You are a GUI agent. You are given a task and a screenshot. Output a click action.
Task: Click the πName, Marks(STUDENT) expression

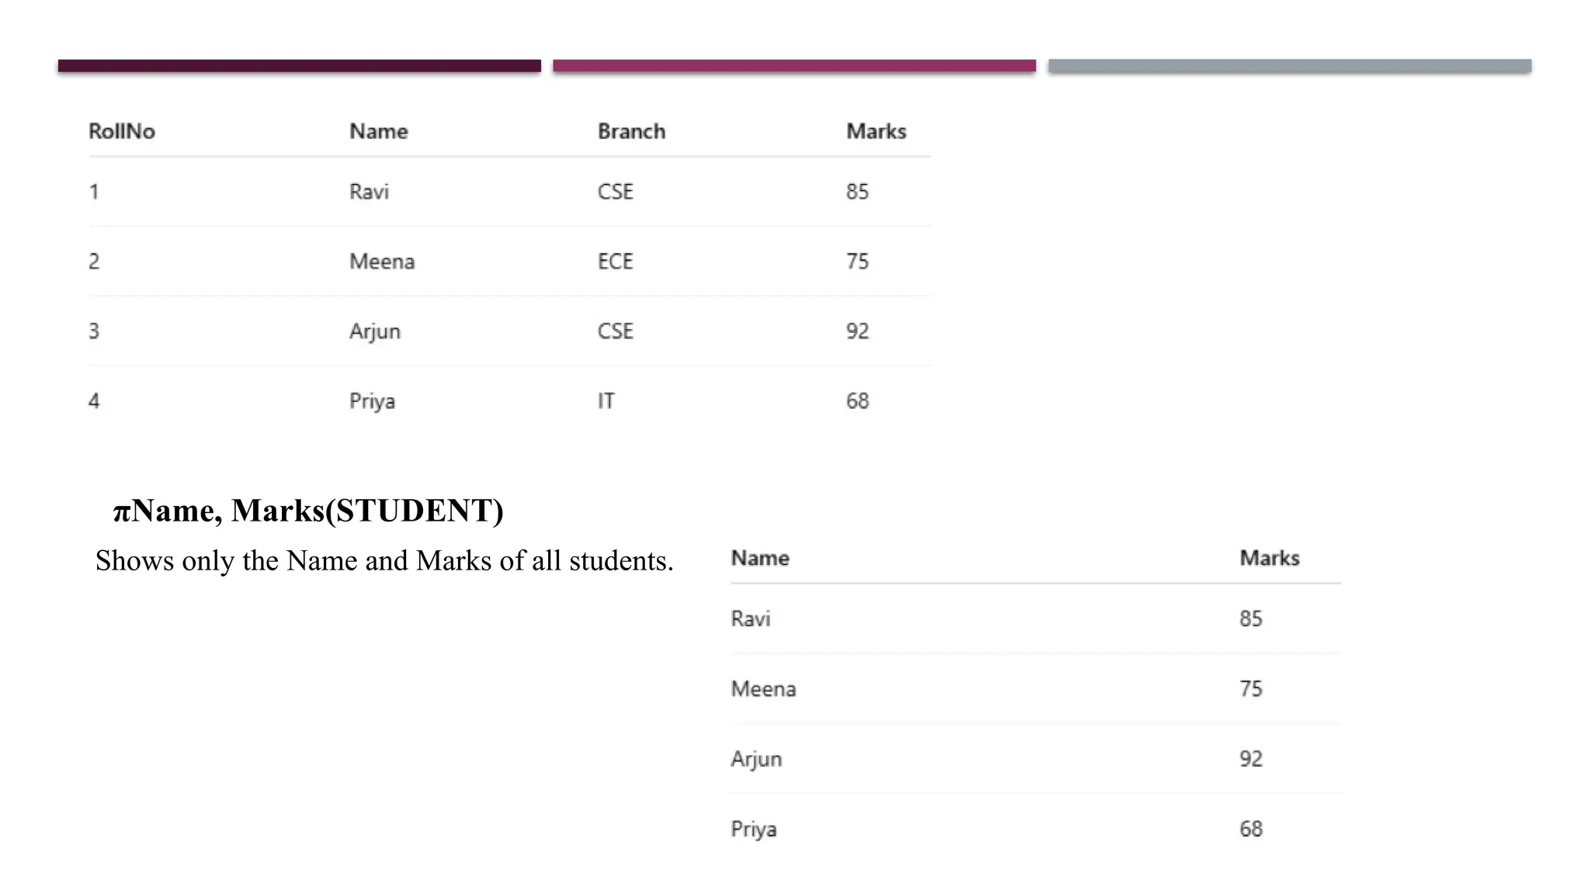pyautogui.click(x=308, y=511)
